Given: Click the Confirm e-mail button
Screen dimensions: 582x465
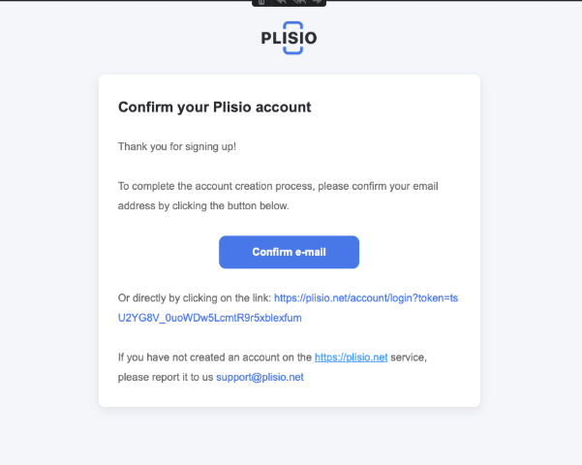Looking at the screenshot, I should (289, 252).
